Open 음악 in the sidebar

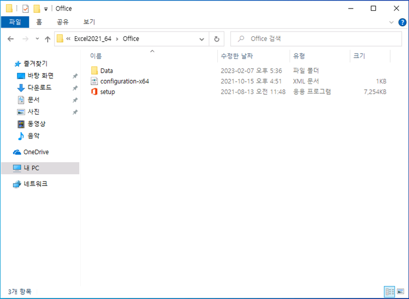point(34,135)
